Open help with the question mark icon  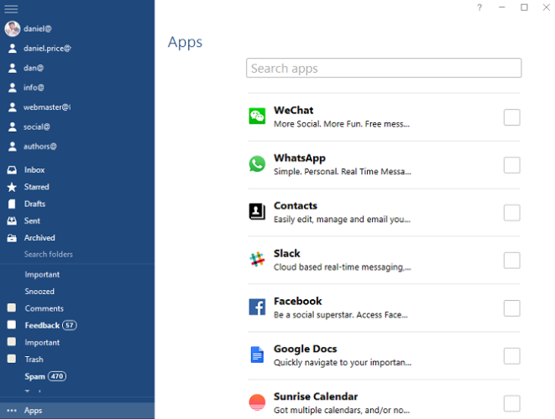[x=479, y=8]
